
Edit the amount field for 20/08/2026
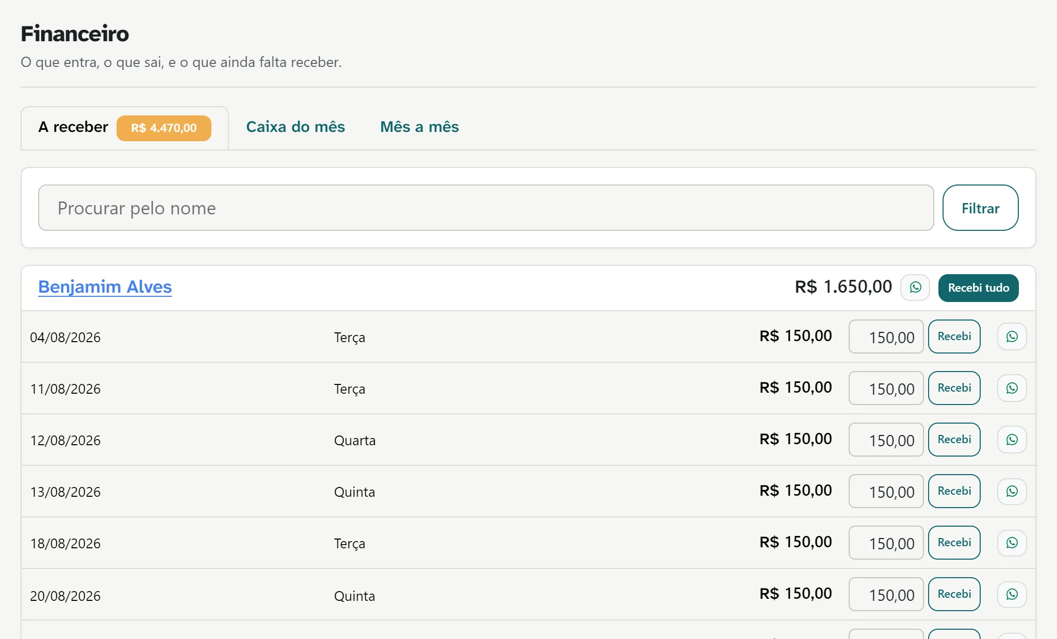point(886,594)
